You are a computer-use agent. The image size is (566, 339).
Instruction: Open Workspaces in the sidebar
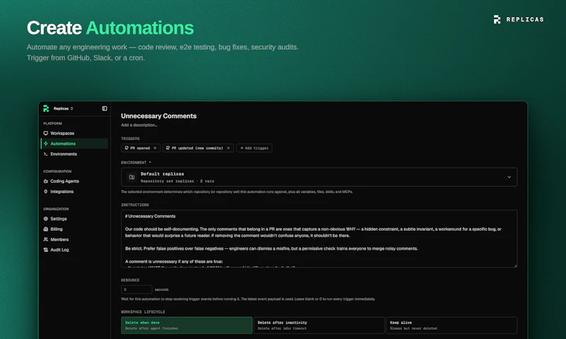pyautogui.click(x=74, y=133)
